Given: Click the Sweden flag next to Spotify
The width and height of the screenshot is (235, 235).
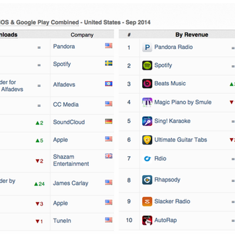Looking at the screenshot, I should pos(109,63).
